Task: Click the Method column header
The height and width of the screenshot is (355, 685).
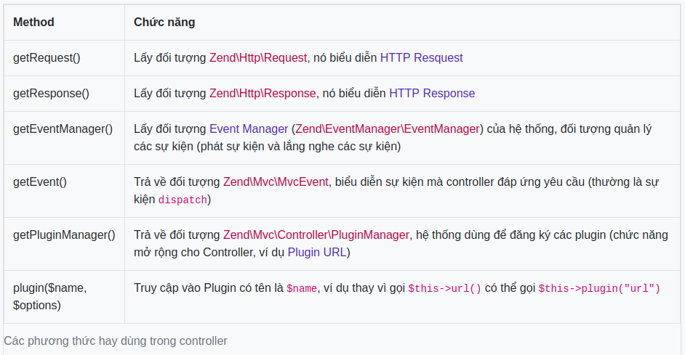Action: click(33, 23)
